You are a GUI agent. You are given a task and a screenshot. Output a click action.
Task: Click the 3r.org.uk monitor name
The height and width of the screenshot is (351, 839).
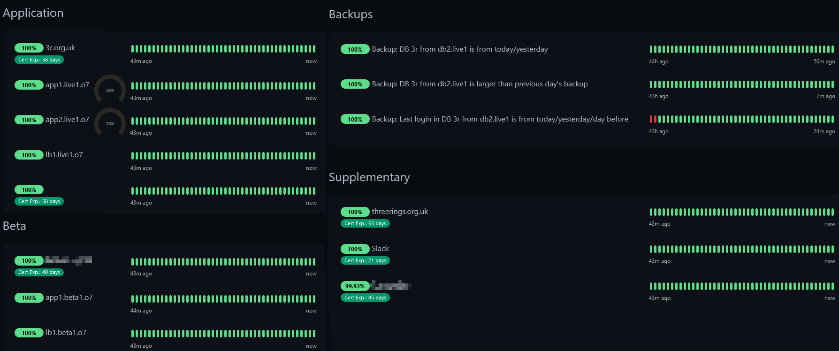[60, 48]
